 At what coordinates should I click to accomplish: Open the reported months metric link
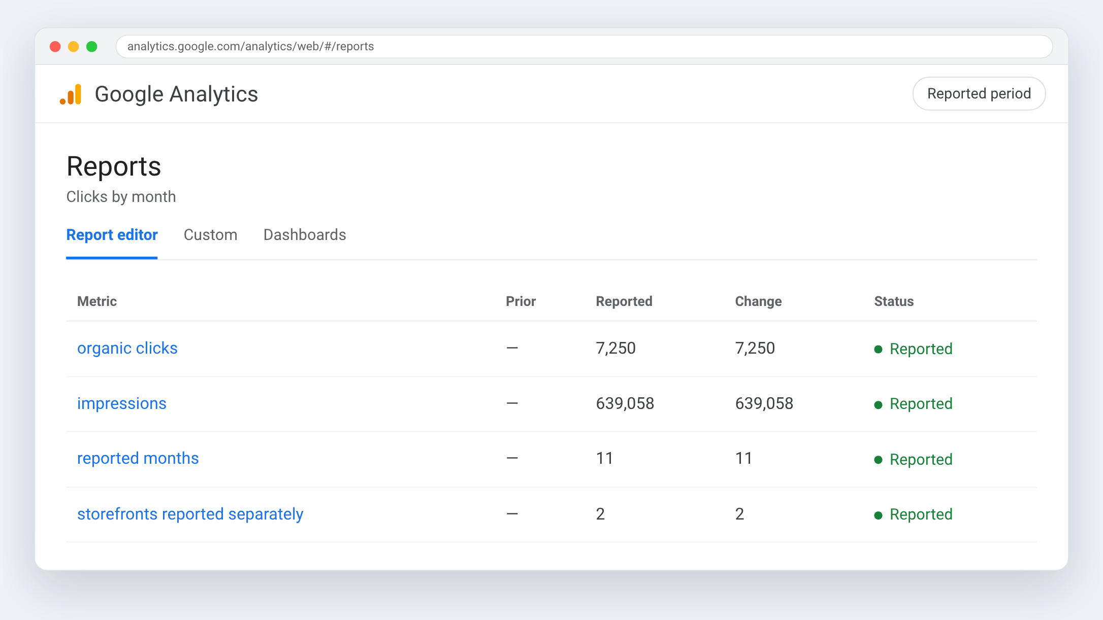[138, 458]
